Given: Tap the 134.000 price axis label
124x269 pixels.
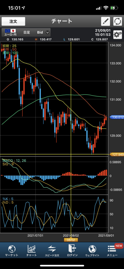Looking at the screenshot, I should [115, 45].
